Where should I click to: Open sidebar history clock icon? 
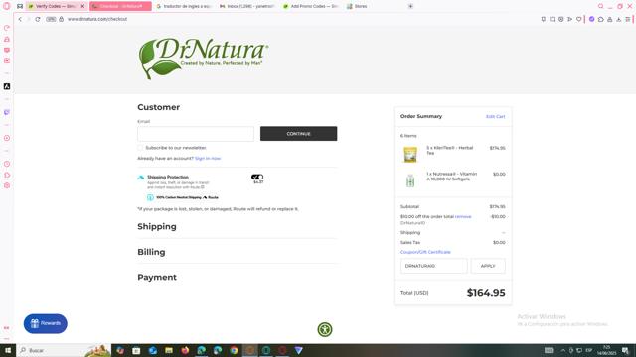7,164
